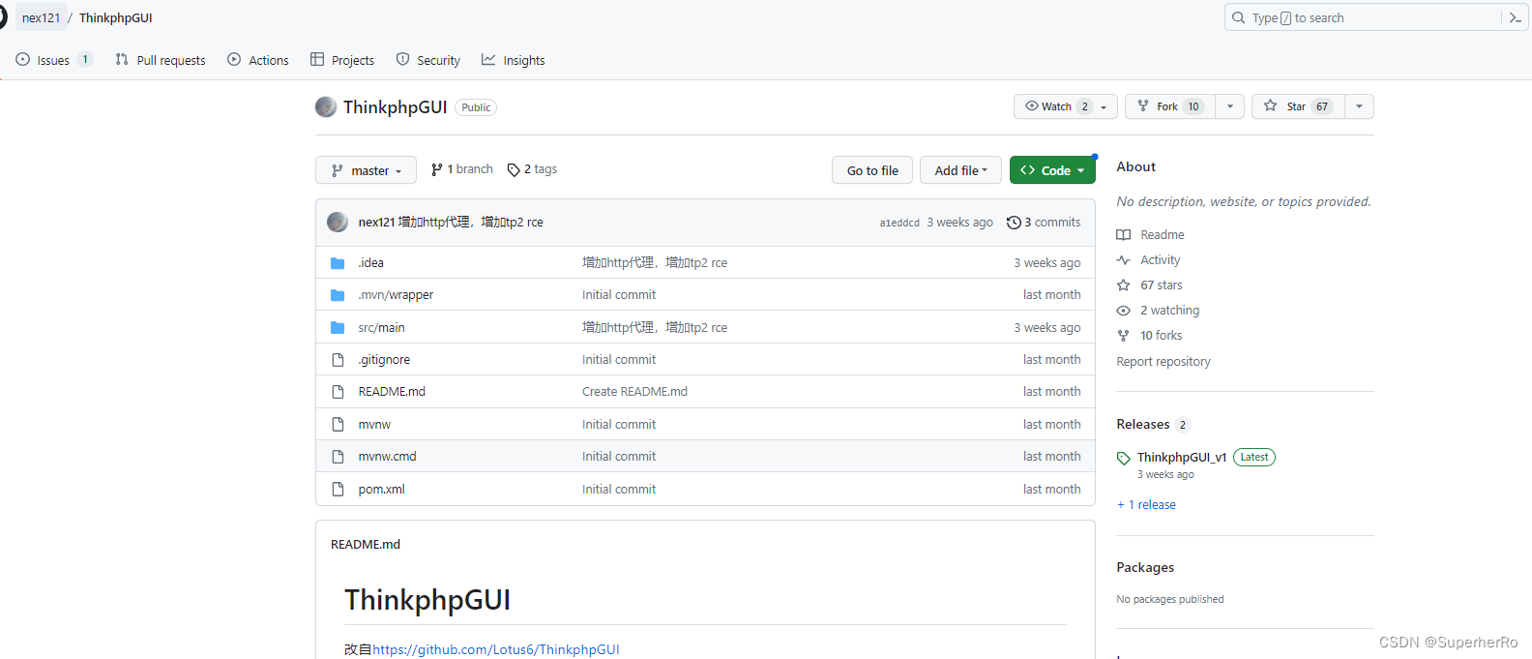Open the Issues tab

pos(54,60)
